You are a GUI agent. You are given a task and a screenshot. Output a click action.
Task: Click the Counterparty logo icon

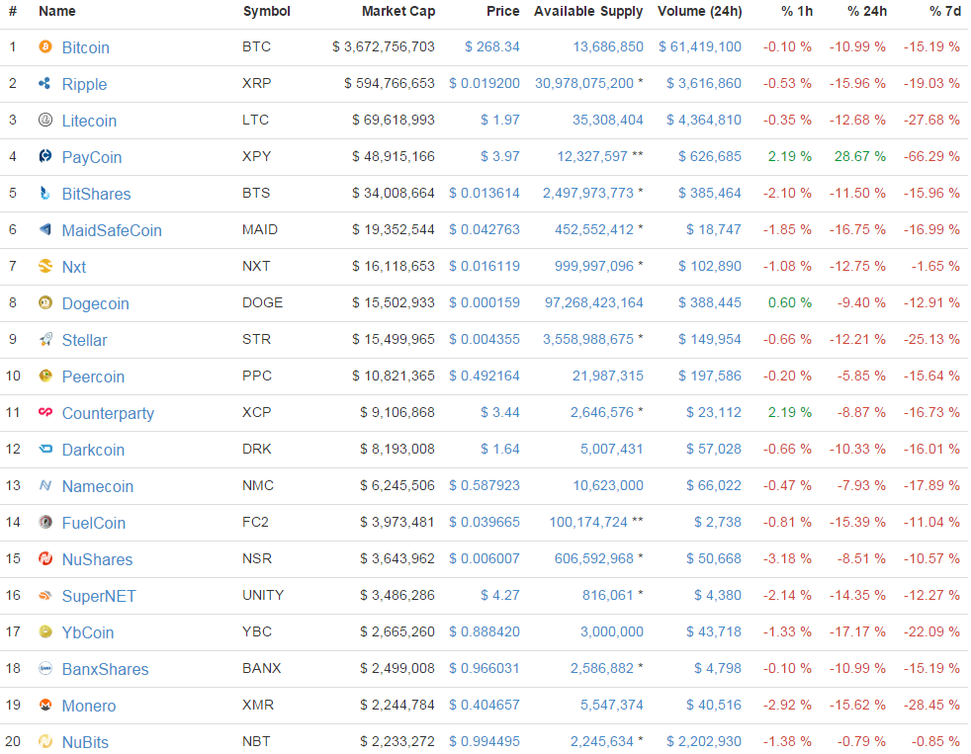[x=44, y=413]
